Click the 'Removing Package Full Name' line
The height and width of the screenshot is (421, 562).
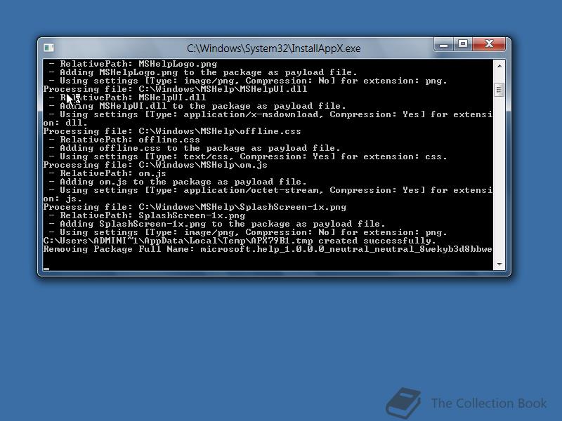point(268,249)
